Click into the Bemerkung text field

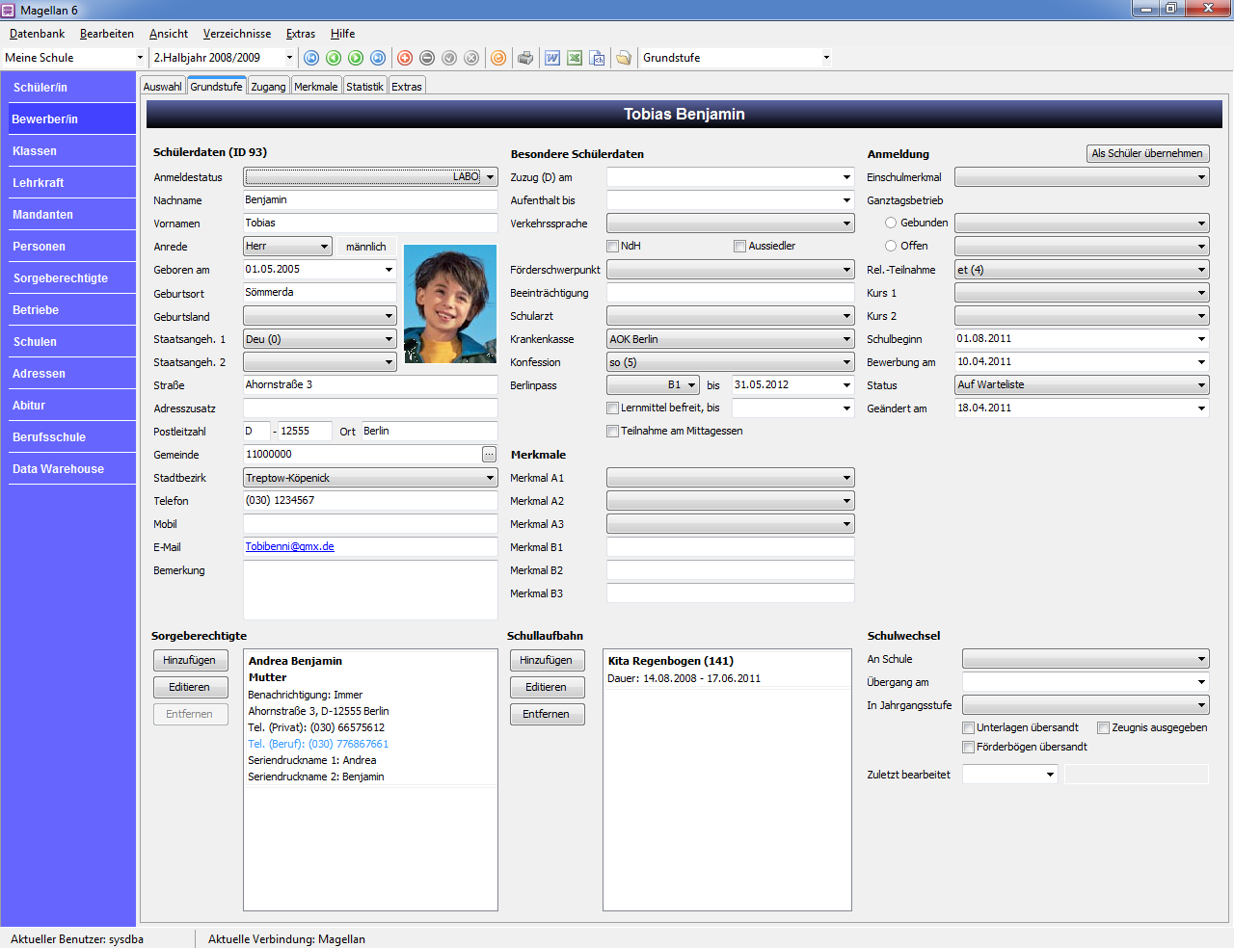coord(370,590)
